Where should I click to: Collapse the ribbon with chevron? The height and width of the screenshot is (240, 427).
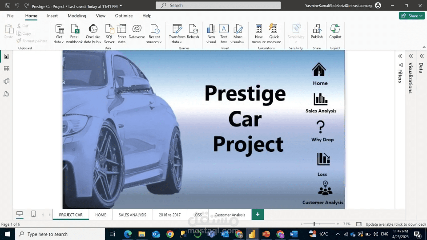click(x=424, y=48)
